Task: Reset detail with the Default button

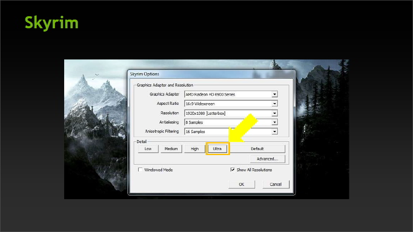Action: [x=257, y=149]
